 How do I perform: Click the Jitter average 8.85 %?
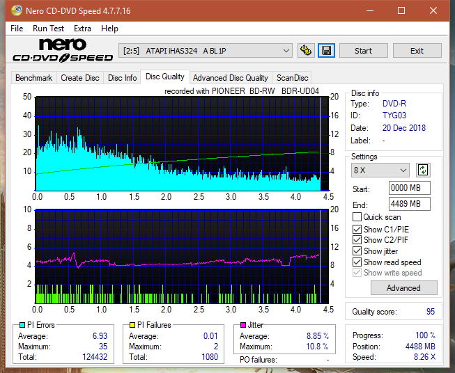point(318,336)
